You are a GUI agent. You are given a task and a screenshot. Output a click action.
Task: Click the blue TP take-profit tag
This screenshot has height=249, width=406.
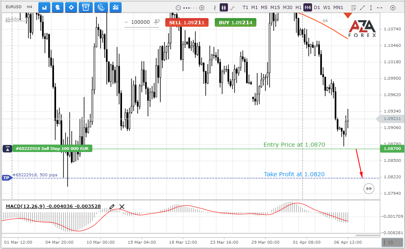[x=7, y=178]
